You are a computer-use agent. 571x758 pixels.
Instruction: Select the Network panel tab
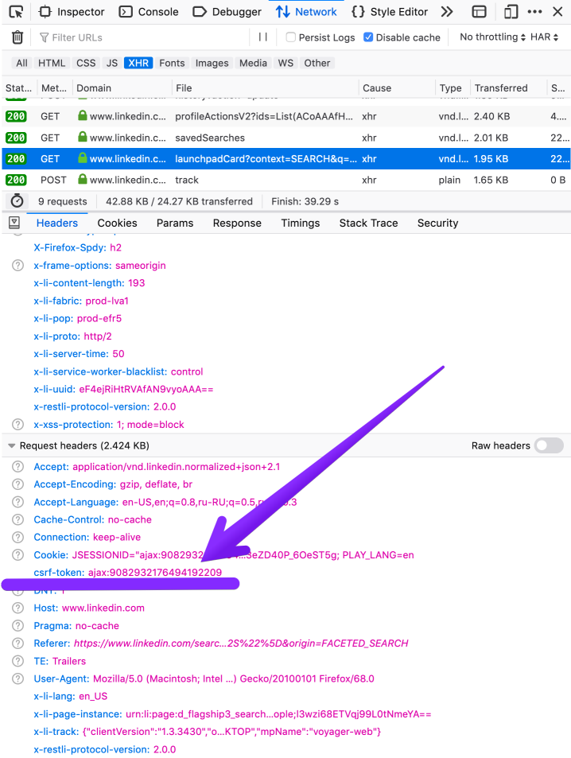coord(306,12)
